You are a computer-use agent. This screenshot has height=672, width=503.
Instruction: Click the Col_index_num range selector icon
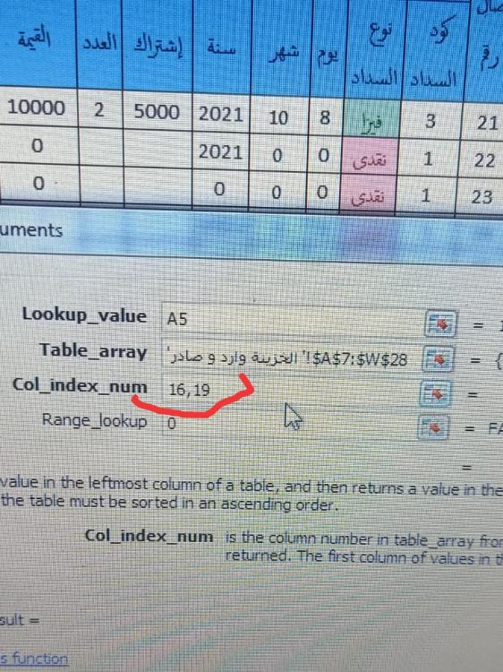click(x=436, y=393)
